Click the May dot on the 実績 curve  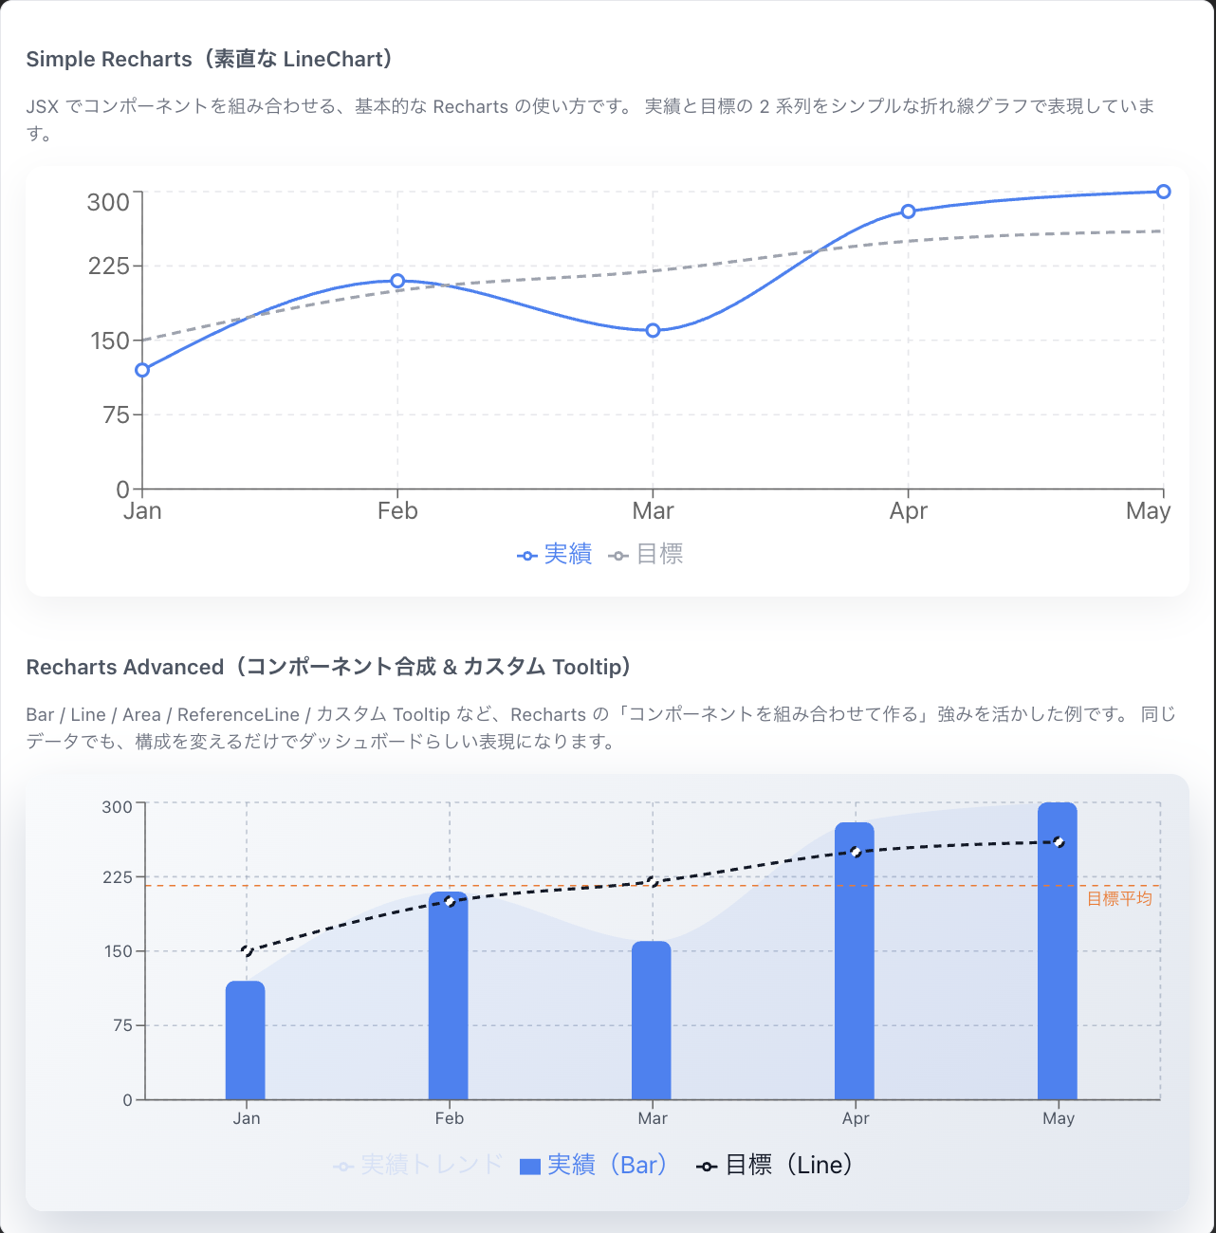point(1162,191)
